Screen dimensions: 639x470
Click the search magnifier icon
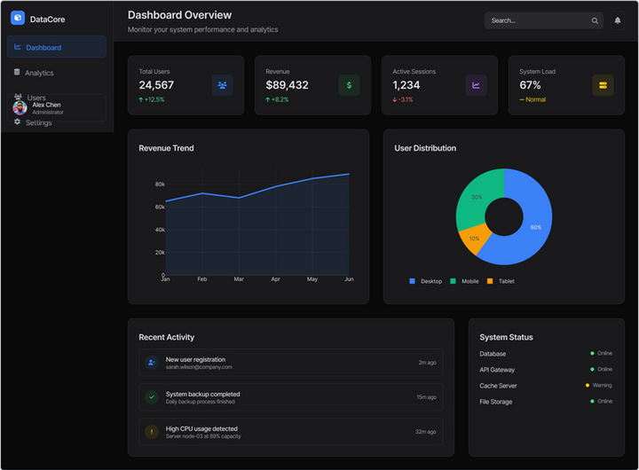pyautogui.click(x=595, y=20)
